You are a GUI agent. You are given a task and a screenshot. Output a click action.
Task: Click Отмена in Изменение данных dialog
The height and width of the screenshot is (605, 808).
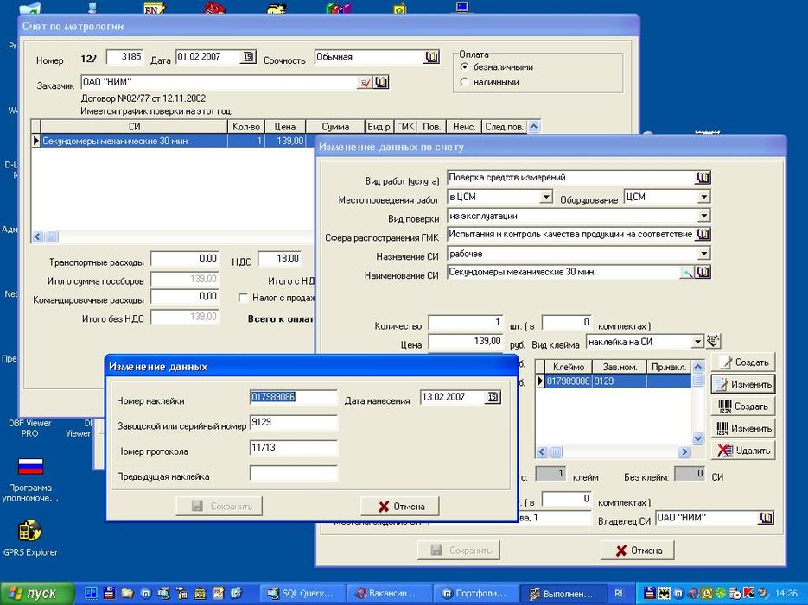point(400,507)
